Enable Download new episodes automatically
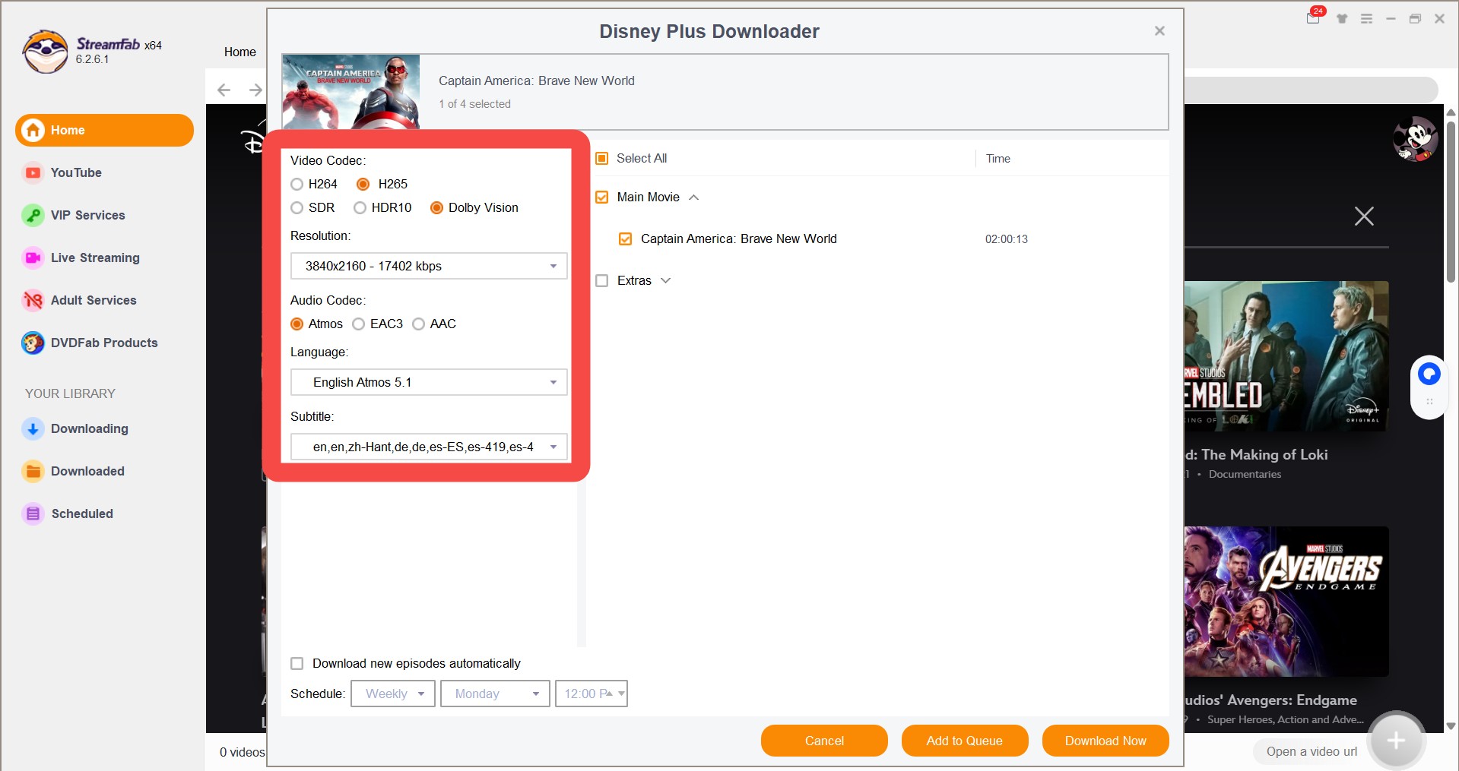This screenshot has height=771, width=1459. click(297, 663)
